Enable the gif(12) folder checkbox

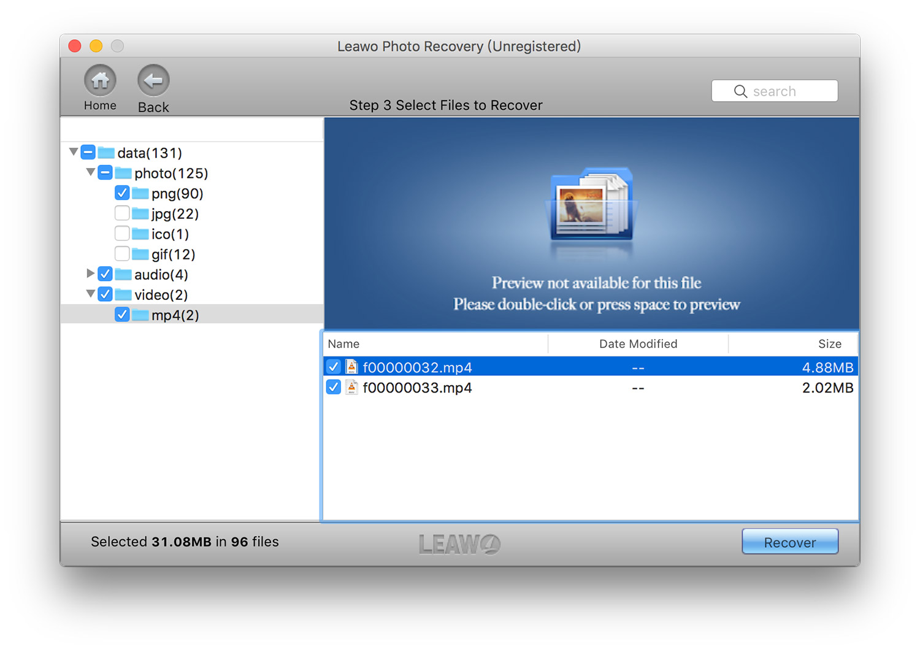tap(122, 254)
